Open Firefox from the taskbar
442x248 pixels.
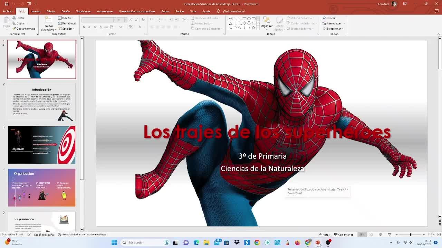(297, 242)
